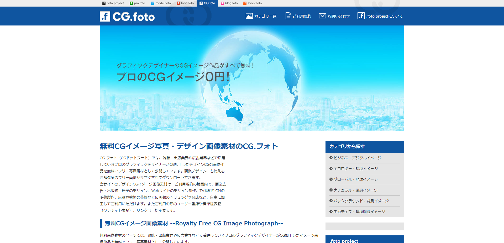Expand the ビジネス・デジタルイメージ category arrow

pos(330,158)
